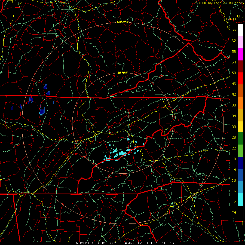The height and width of the screenshot is (245, 245).
Task: Click the legend value "22"
Action: click(x=234, y=148)
